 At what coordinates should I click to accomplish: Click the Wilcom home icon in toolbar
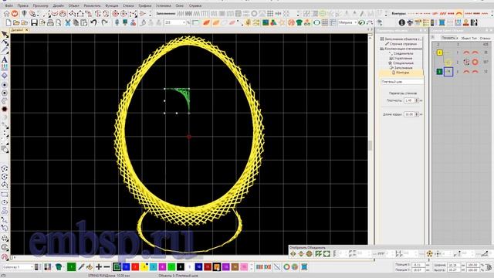pyautogui.click(x=7, y=14)
